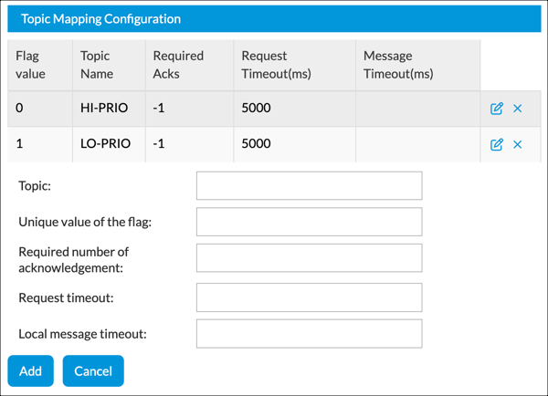The image size is (548, 396).
Task: Select flag value 0 cell
Action: point(40,109)
